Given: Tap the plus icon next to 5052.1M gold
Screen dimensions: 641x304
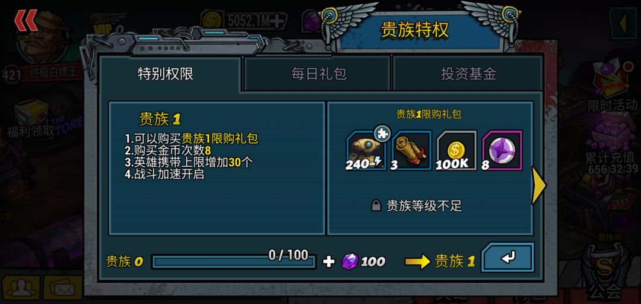Looking at the screenshot, I should point(278,21).
